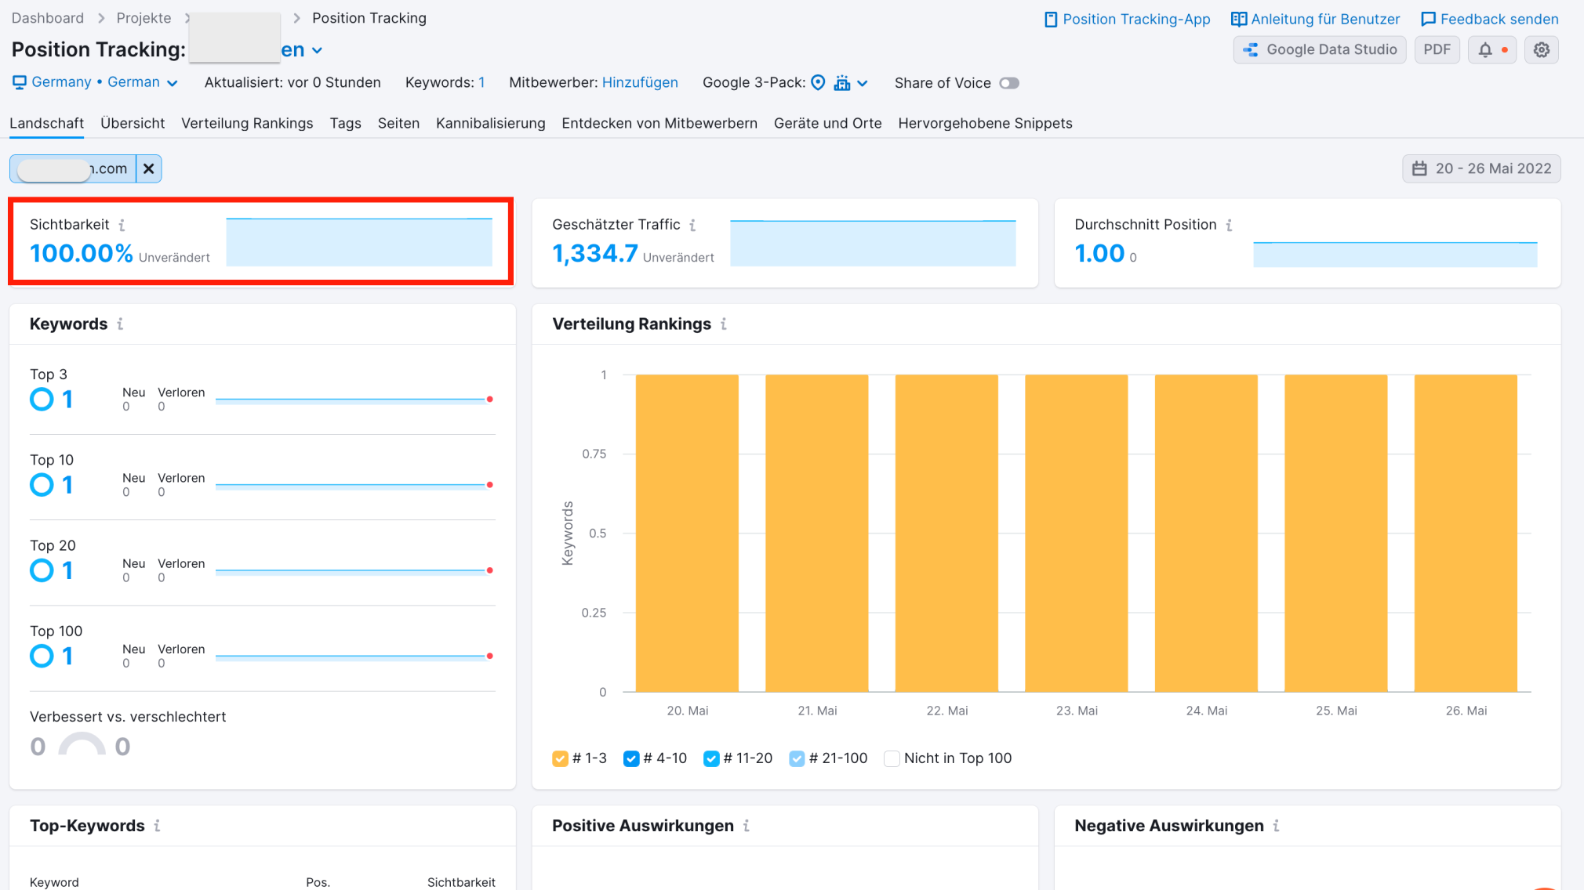This screenshot has height=890, width=1584.
Task: Switch to the Landschaft tab
Action: (46, 123)
